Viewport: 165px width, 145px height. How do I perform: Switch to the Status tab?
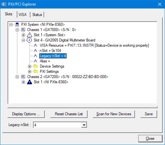[37, 15]
